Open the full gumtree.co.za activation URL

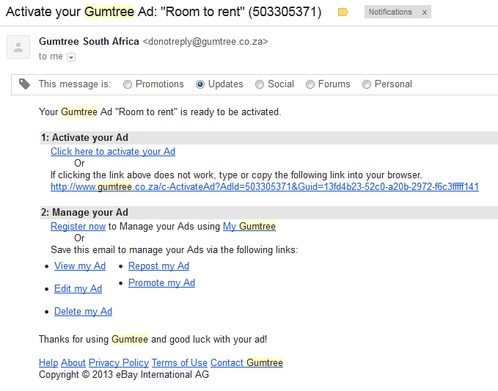265,187
